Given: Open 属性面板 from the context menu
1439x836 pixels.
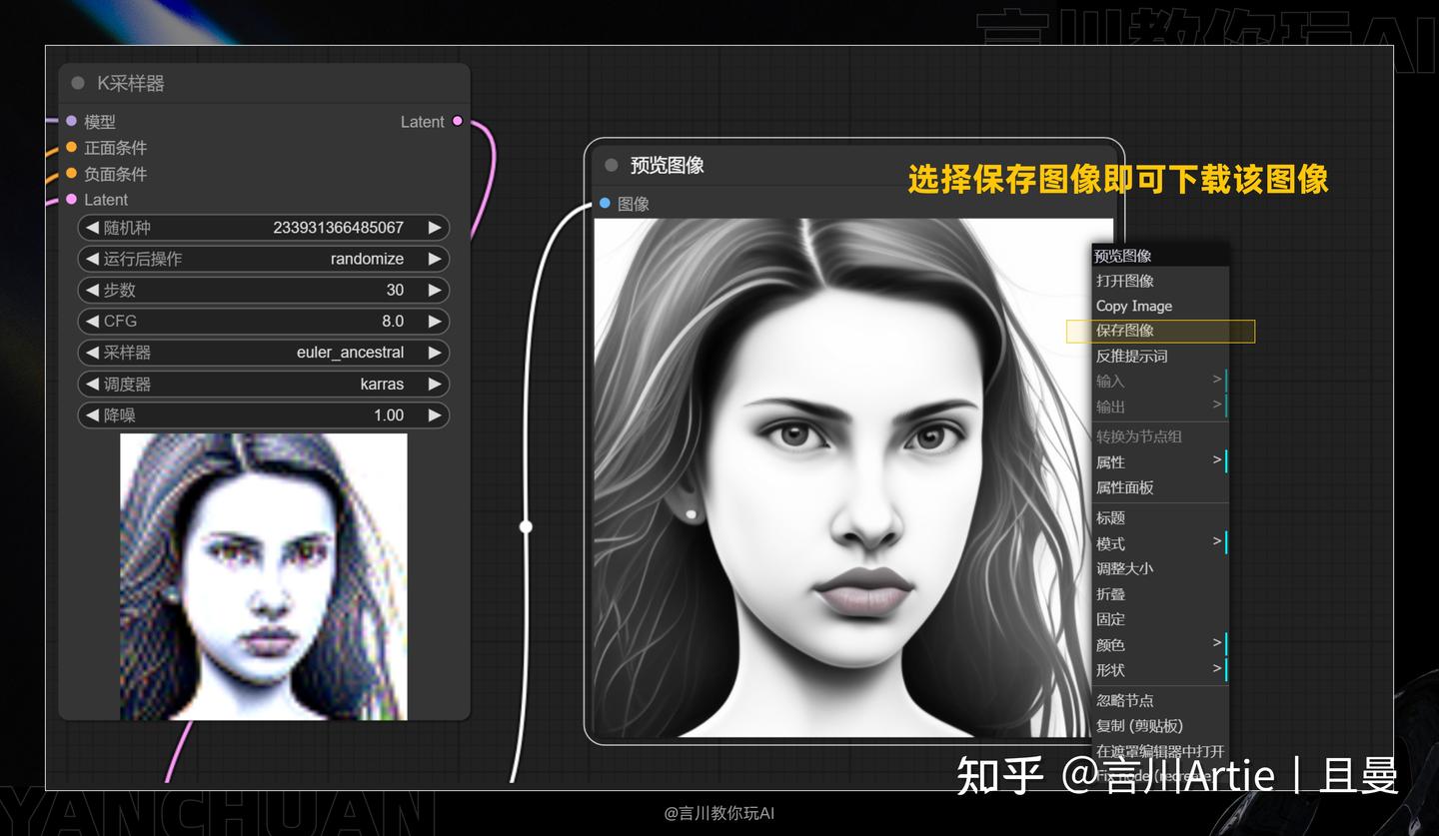Looking at the screenshot, I should 1160,487.
